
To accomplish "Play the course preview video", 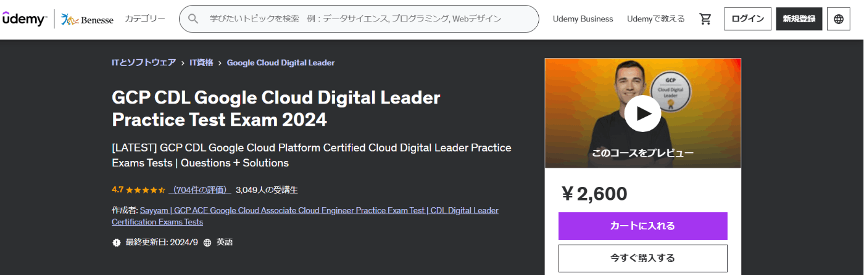I will point(642,113).
